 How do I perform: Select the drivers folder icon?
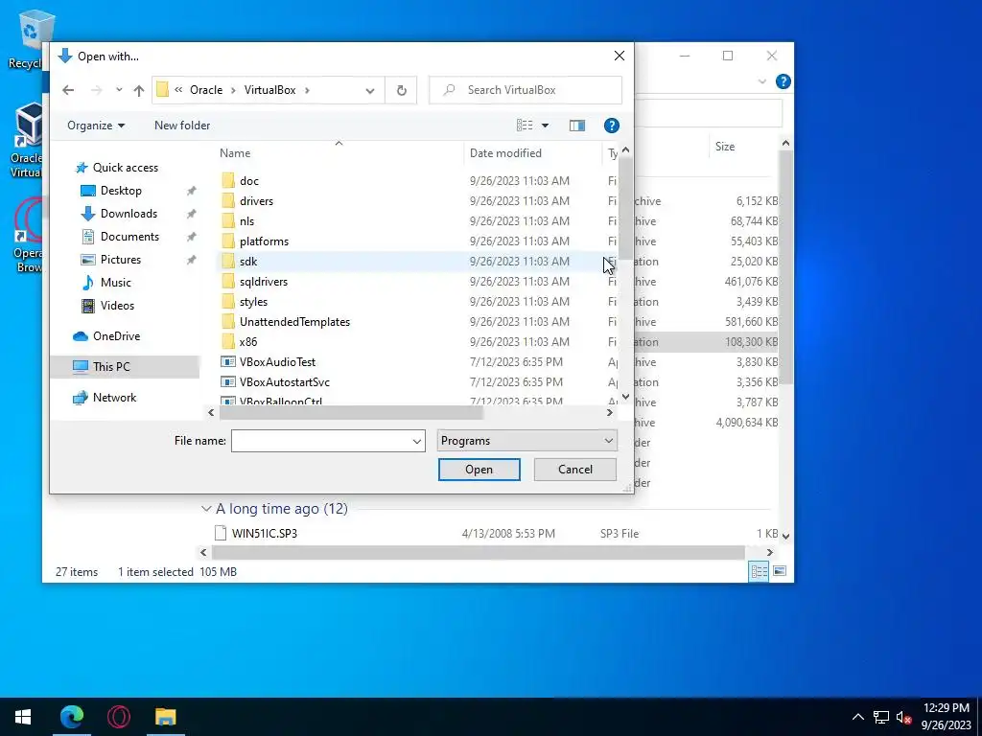(228, 201)
